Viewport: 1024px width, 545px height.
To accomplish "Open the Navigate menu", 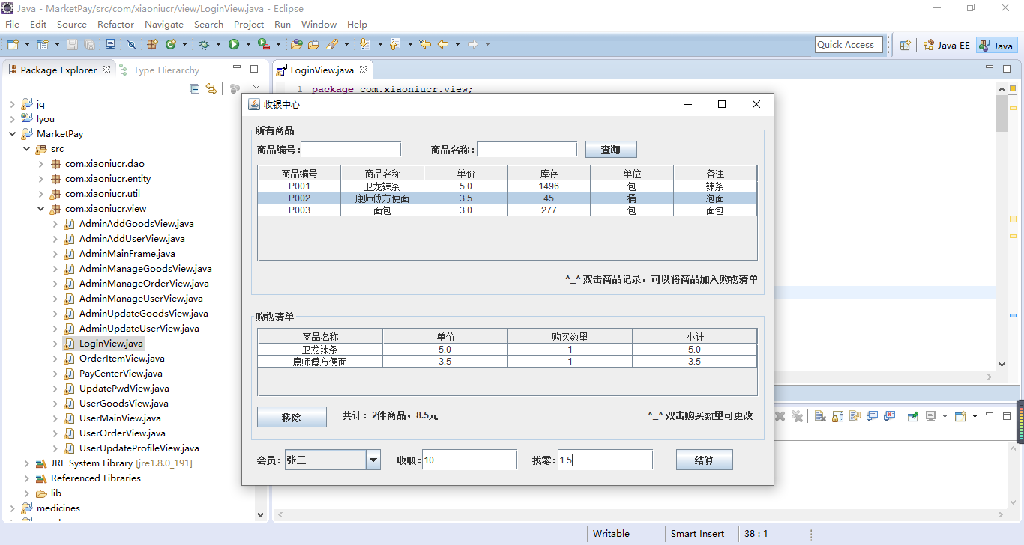I will [164, 24].
